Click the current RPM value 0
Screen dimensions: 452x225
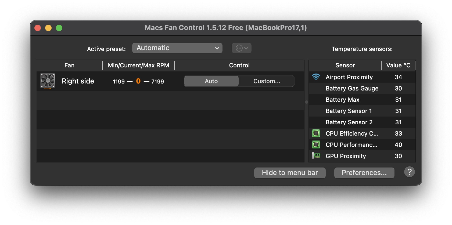click(x=138, y=81)
